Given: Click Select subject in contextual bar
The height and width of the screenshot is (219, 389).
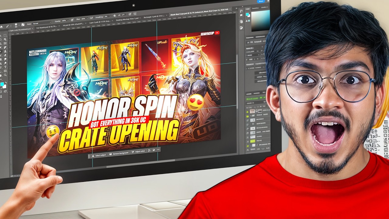Looking at the screenshot, I should tap(99, 155).
